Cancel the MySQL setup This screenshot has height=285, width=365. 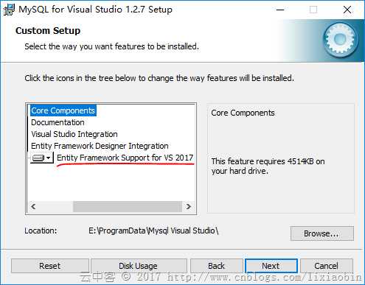327,266
